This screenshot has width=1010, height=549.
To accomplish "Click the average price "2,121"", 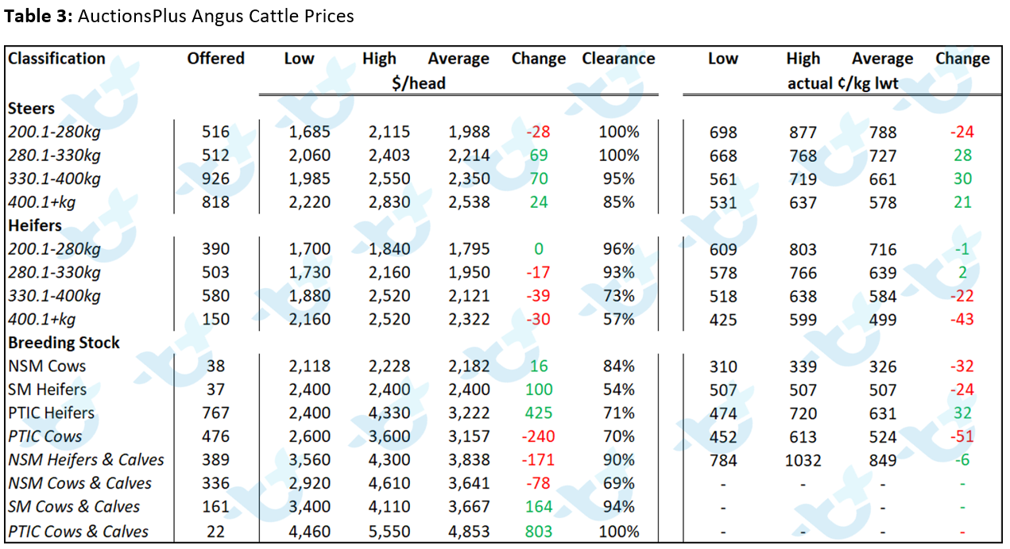I will pos(469,297).
